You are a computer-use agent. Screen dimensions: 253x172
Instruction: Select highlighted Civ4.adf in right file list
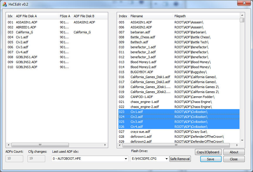click(x=137, y=127)
